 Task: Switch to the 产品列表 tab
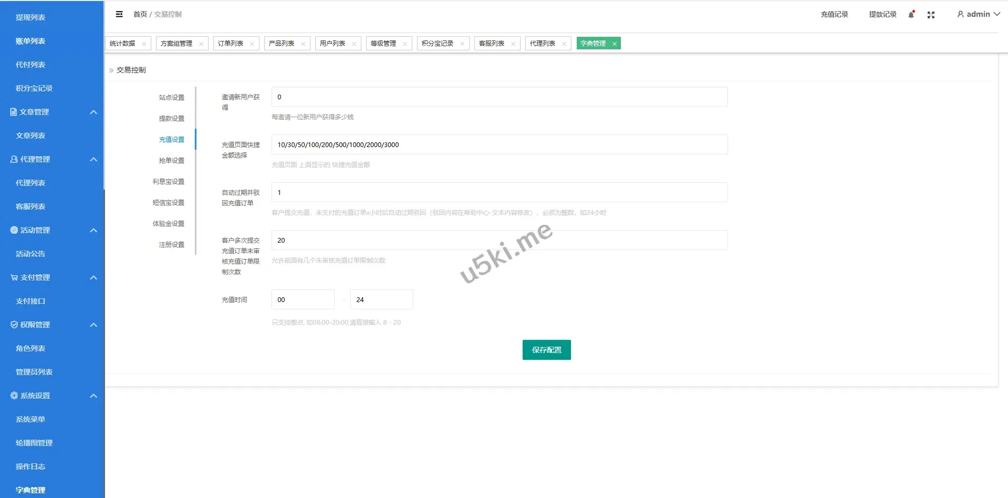[282, 44]
